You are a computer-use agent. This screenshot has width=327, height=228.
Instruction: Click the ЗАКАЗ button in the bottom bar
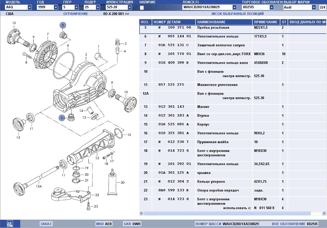coord(46,224)
